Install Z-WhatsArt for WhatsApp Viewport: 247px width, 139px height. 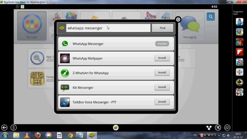tap(162, 73)
